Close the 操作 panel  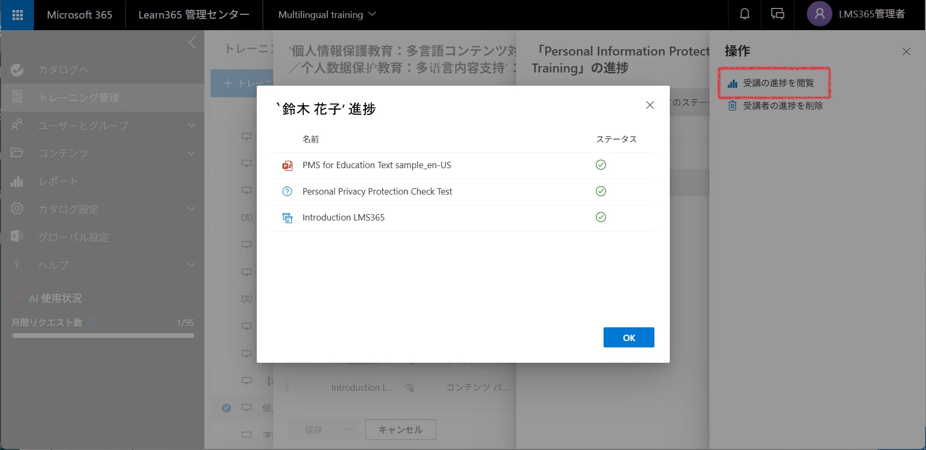coord(906,51)
